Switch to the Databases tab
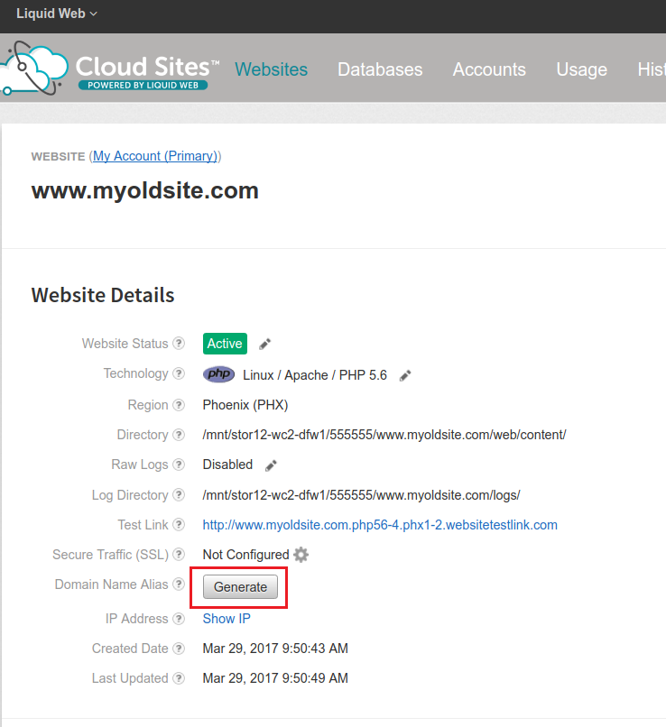This screenshot has height=727, width=666. pos(380,69)
